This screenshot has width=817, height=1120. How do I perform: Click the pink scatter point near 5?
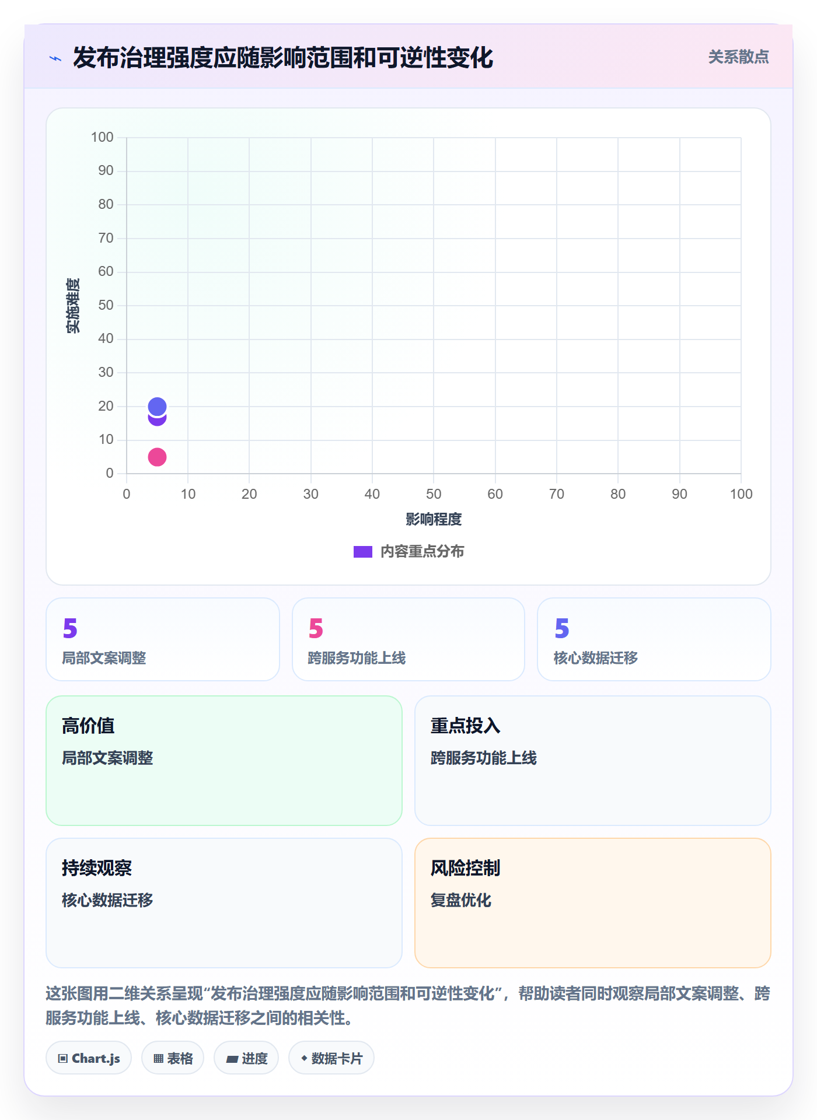pos(157,457)
